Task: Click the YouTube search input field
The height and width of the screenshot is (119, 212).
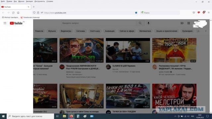Action: (x=99, y=23)
